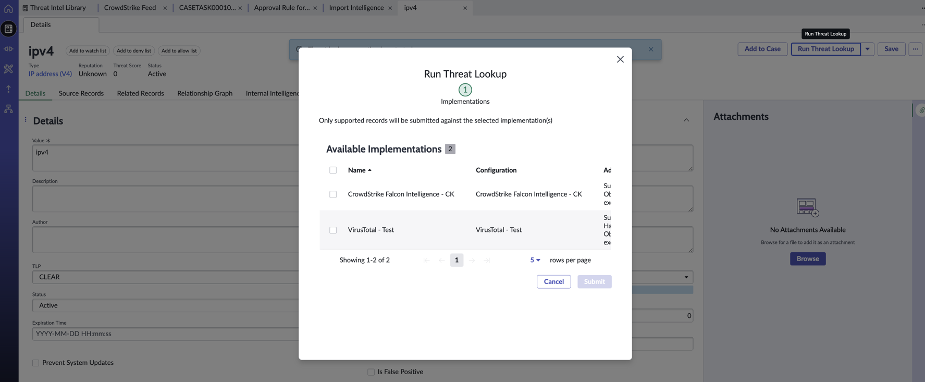The height and width of the screenshot is (382, 925).
Task: Click the vertical dots beside the Details heading
Action: click(x=26, y=120)
